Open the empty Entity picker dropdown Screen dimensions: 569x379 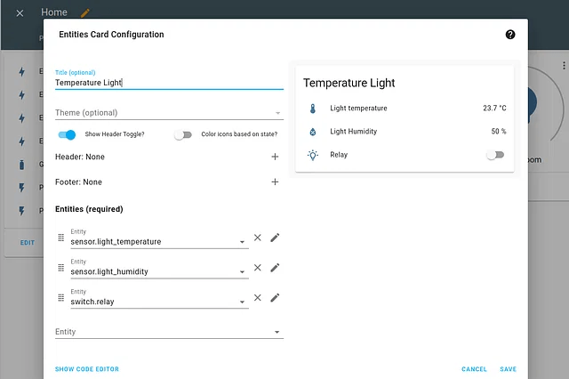277,333
